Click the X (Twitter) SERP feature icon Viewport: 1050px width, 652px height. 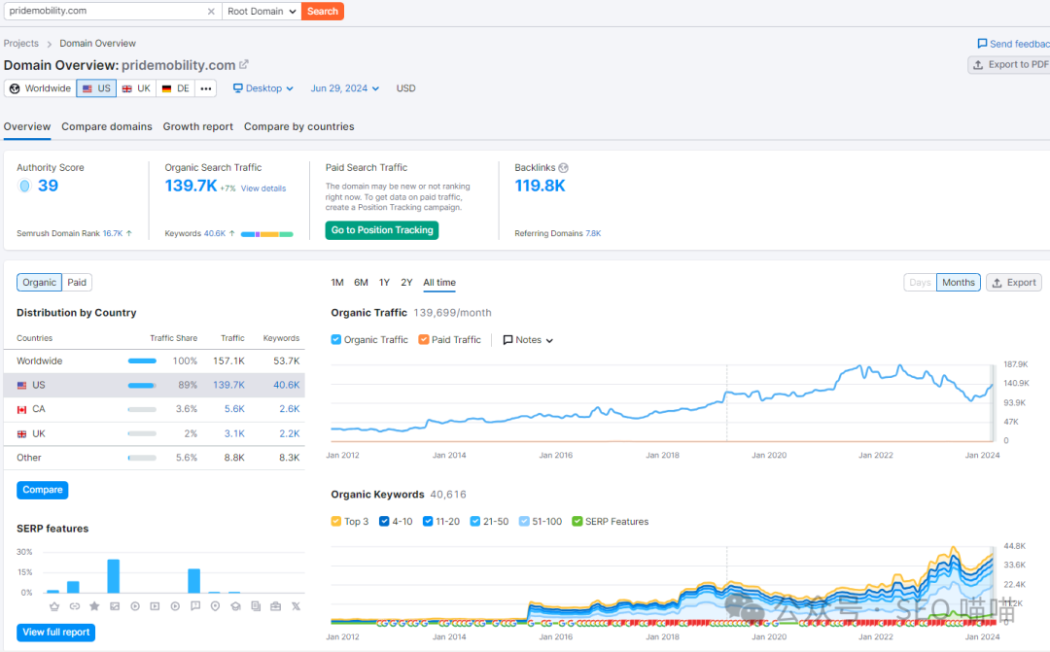click(296, 606)
